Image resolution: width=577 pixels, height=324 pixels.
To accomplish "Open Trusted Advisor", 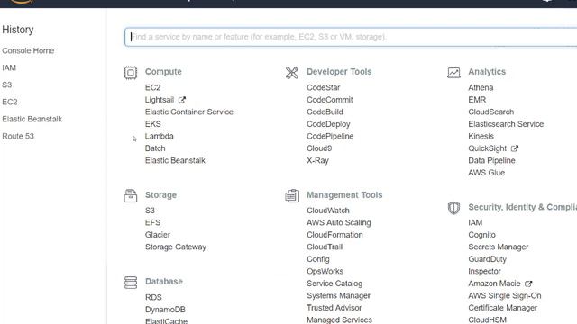I will [x=334, y=308].
